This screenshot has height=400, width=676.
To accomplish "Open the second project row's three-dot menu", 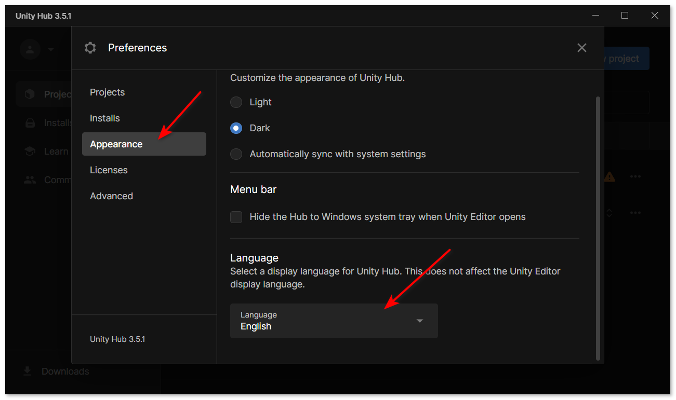I will tap(635, 213).
